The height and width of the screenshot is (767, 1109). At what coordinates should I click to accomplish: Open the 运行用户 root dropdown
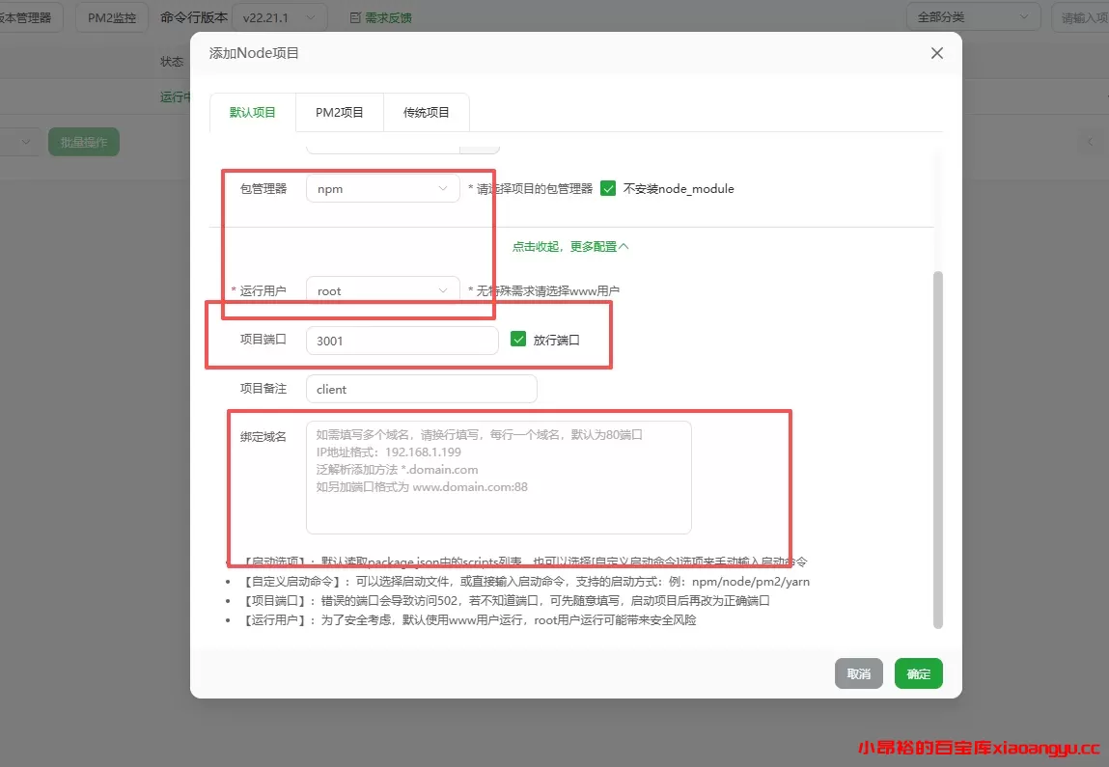(382, 290)
